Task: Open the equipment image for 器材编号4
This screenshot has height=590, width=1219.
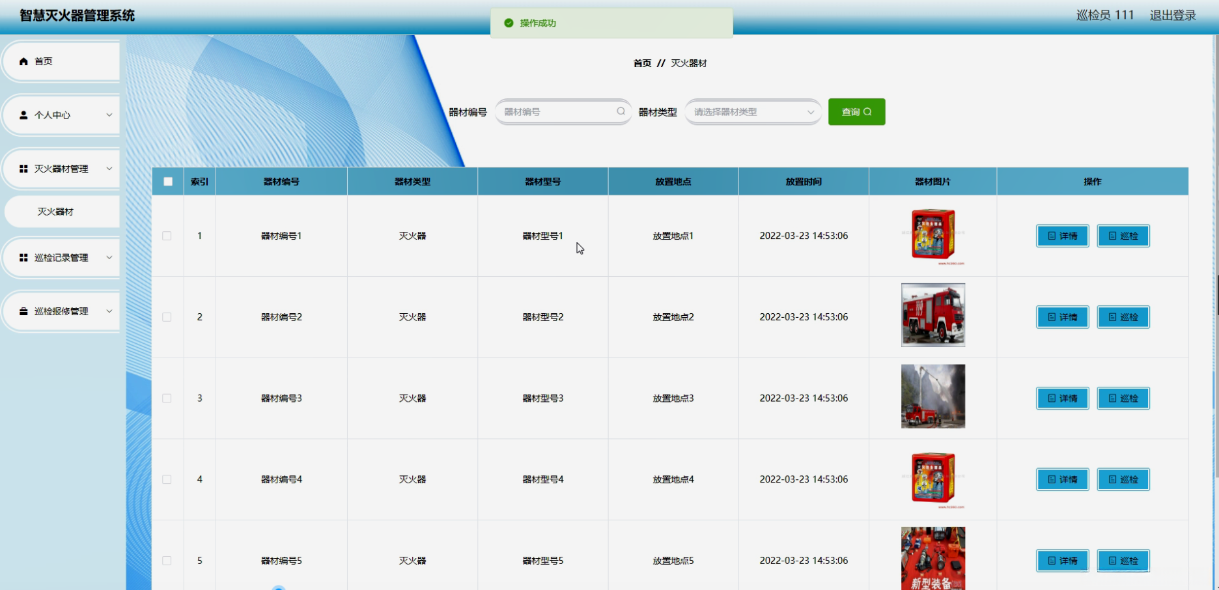Action: pos(933,480)
